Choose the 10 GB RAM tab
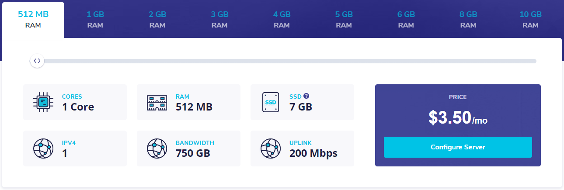This screenshot has height=190, width=564. click(x=530, y=20)
